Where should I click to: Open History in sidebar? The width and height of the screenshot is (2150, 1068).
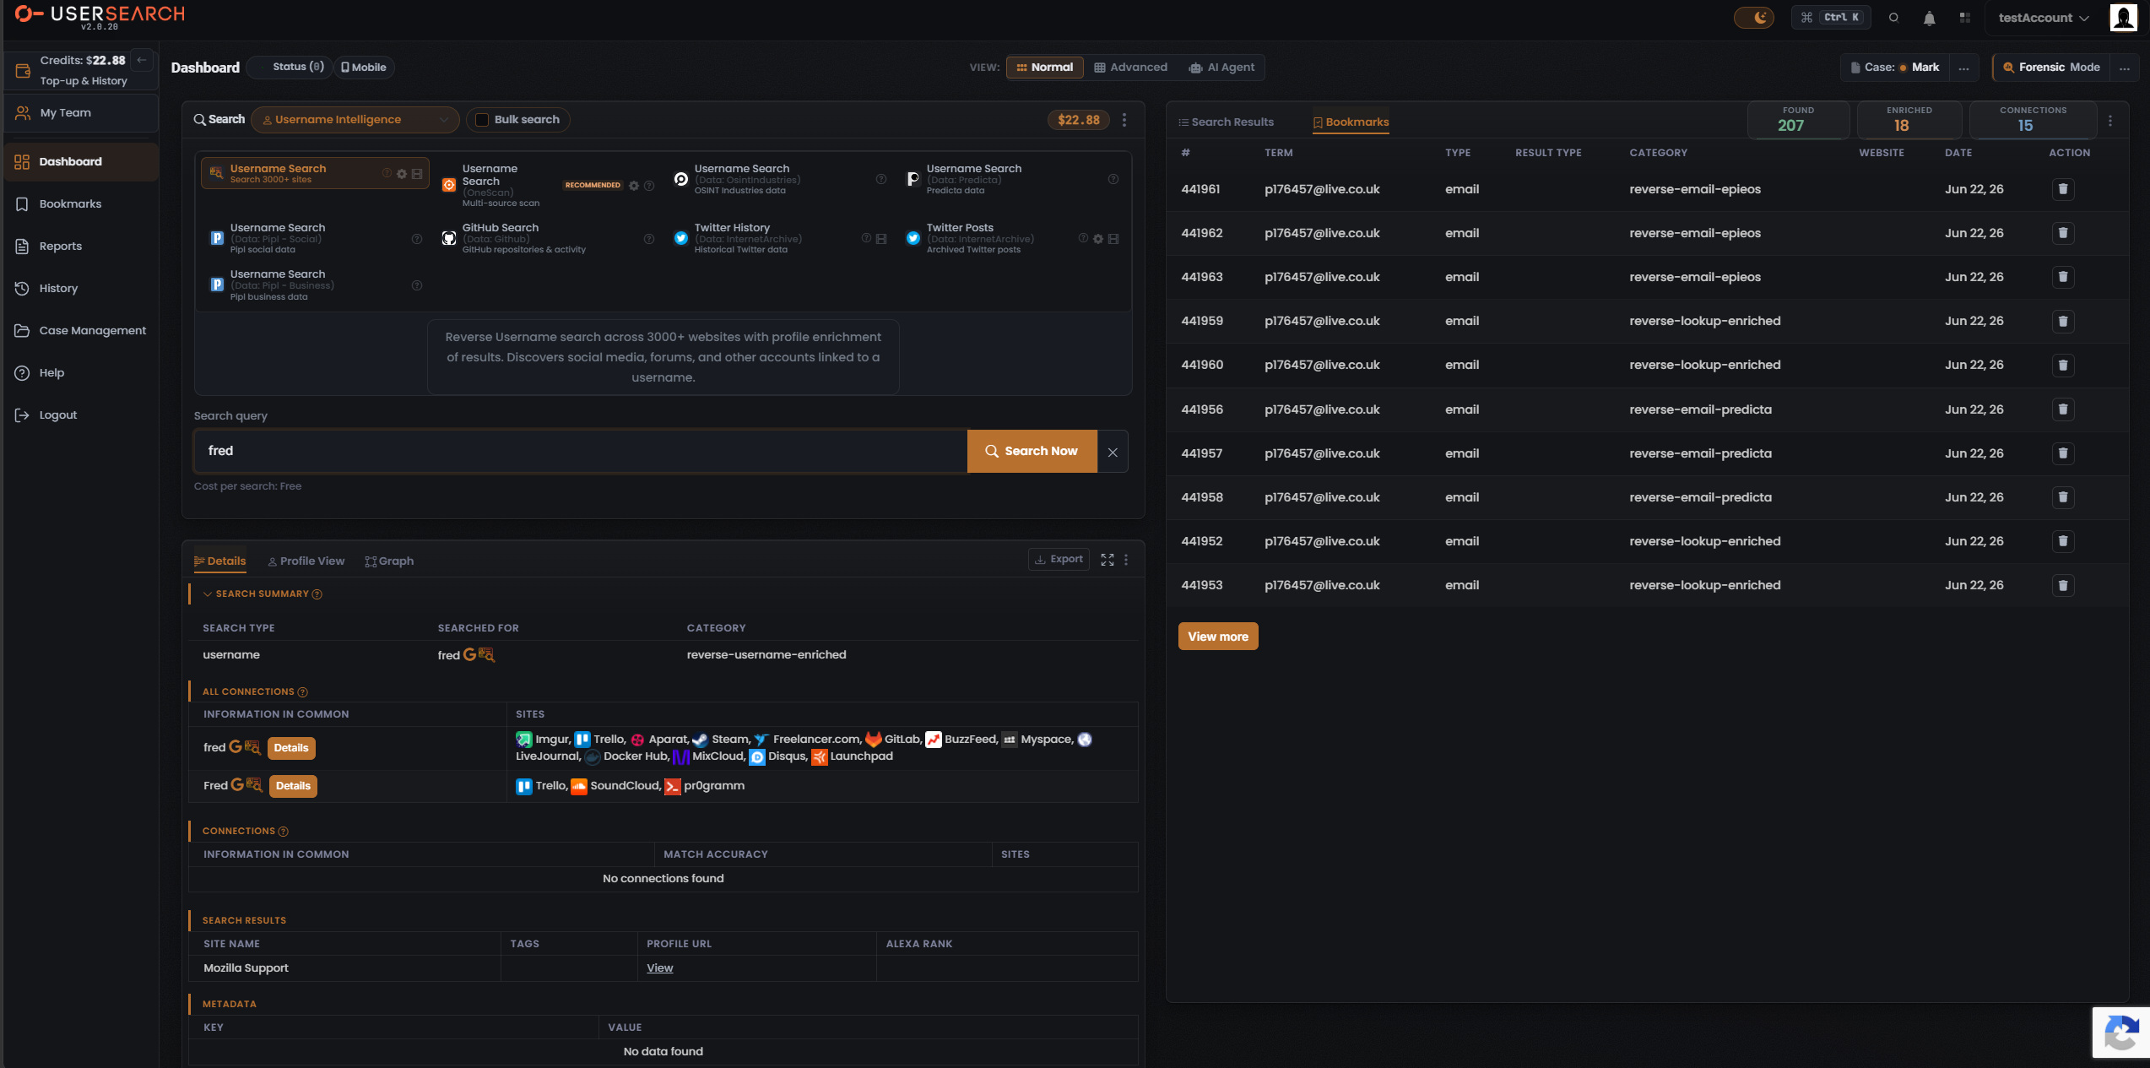pos(81,289)
